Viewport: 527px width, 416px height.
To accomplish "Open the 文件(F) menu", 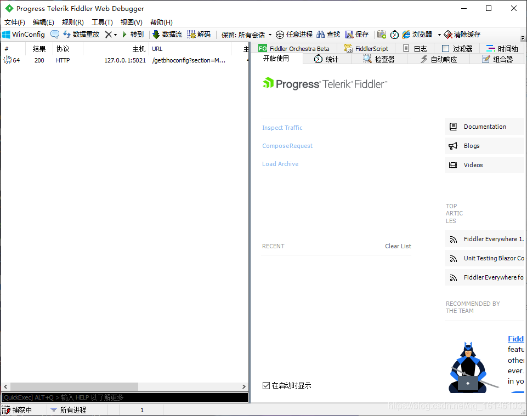I will (14, 22).
